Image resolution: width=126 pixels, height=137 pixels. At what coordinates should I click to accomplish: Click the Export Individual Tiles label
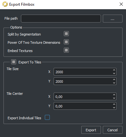(x=24, y=118)
